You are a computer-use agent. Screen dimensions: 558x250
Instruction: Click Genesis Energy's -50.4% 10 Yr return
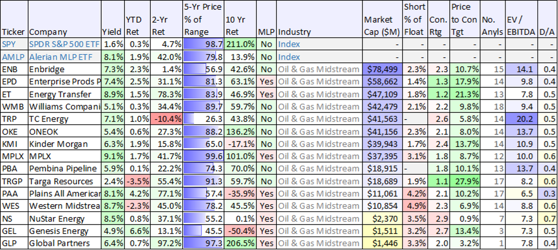pos(240,231)
